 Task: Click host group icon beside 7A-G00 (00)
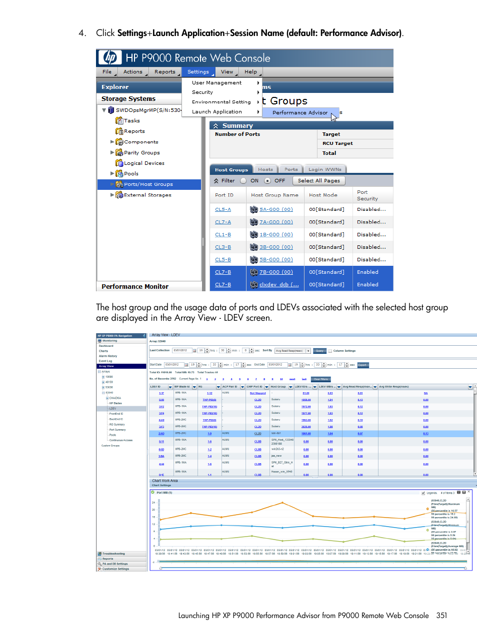click(x=254, y=222)
